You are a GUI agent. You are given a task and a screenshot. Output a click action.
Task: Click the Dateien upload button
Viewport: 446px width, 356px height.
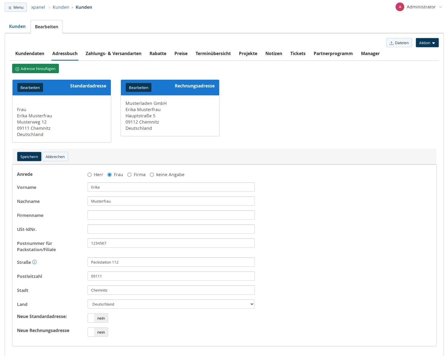(x=399, y=43)
